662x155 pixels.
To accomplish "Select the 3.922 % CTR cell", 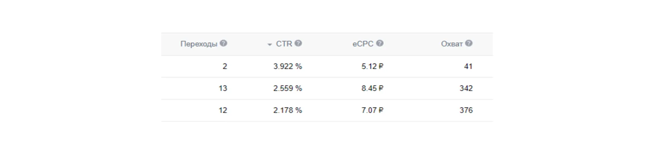I will click(288, 66).
